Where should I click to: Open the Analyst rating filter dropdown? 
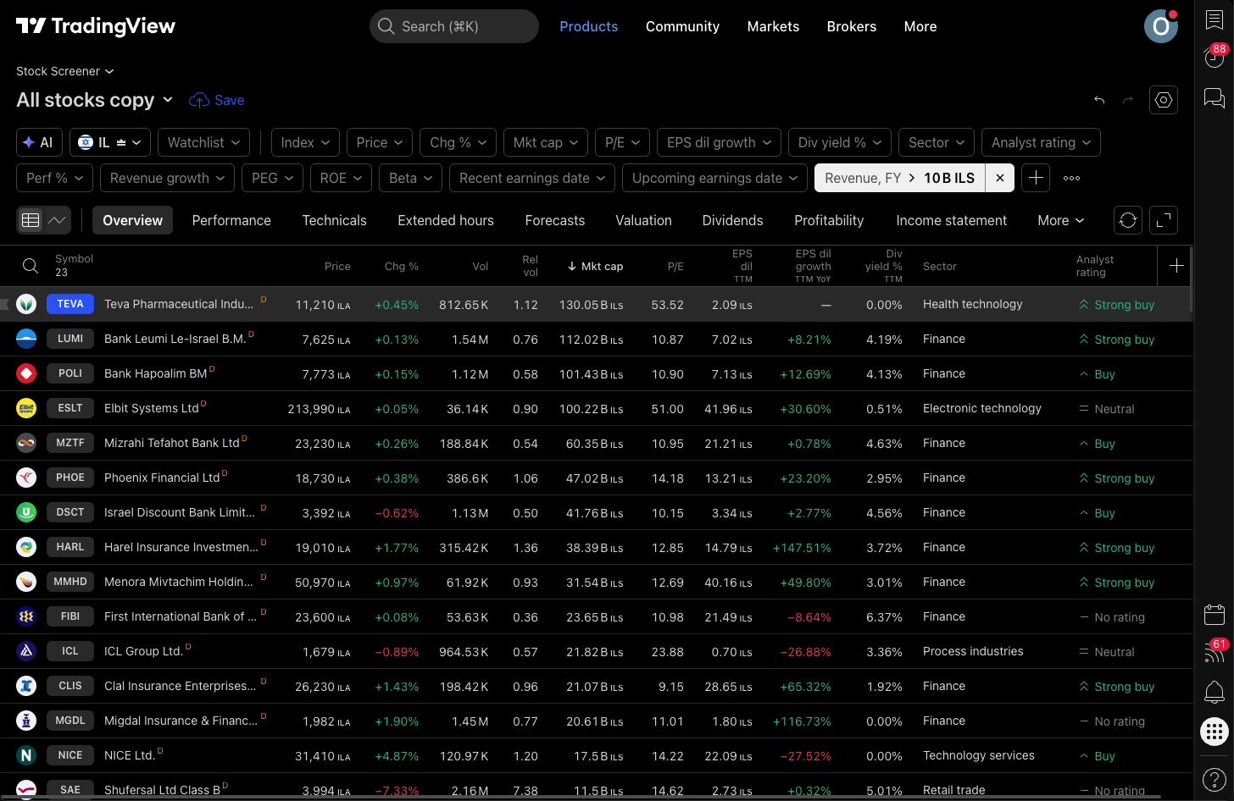(x=1041, y=142)
